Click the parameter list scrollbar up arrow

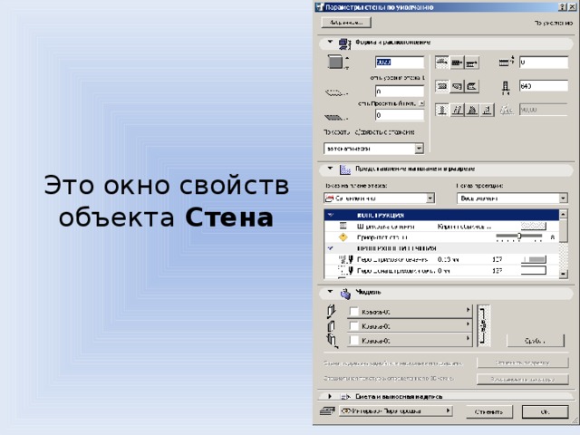563,214
